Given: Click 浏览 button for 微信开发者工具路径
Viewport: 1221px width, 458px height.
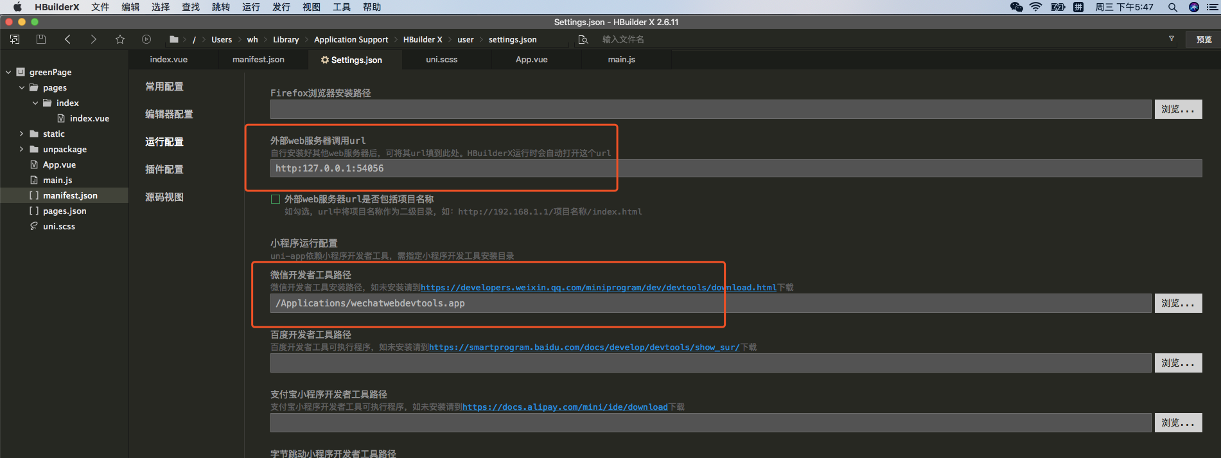Looking at the screenshot, I should 1178,303.
